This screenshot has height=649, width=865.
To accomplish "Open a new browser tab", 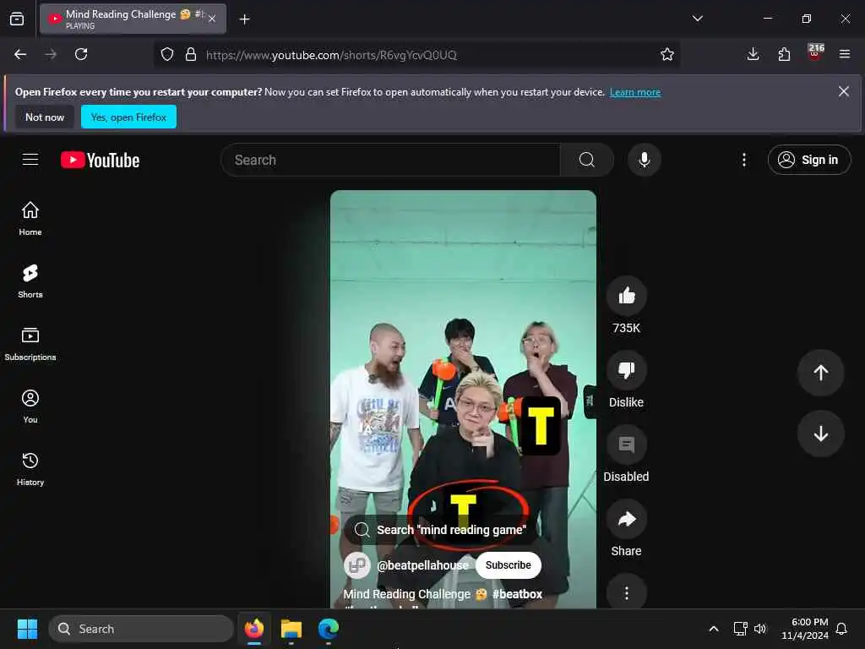I will pos(244,19).
